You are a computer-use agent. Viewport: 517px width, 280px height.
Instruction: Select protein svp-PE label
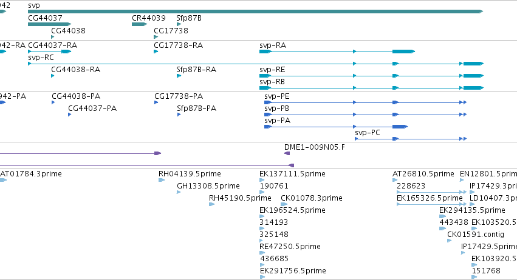tap(277, 96)
